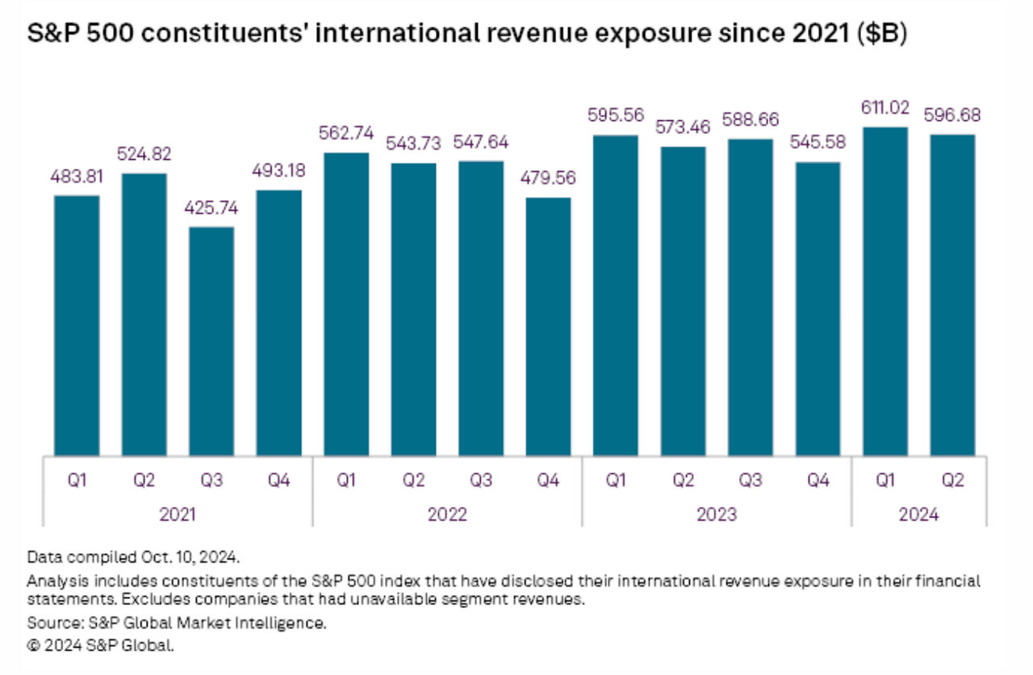
Task: Click the Source: S&P Global Market Intelligence line
Action: coord(176,623)
